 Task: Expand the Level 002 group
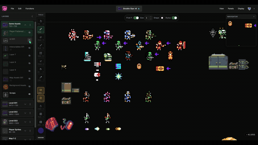(x=25, y=113)
